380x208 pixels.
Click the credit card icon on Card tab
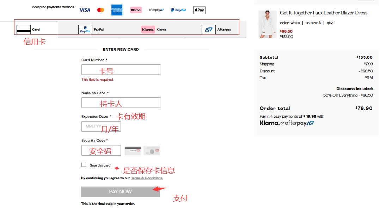coord(24,30)
